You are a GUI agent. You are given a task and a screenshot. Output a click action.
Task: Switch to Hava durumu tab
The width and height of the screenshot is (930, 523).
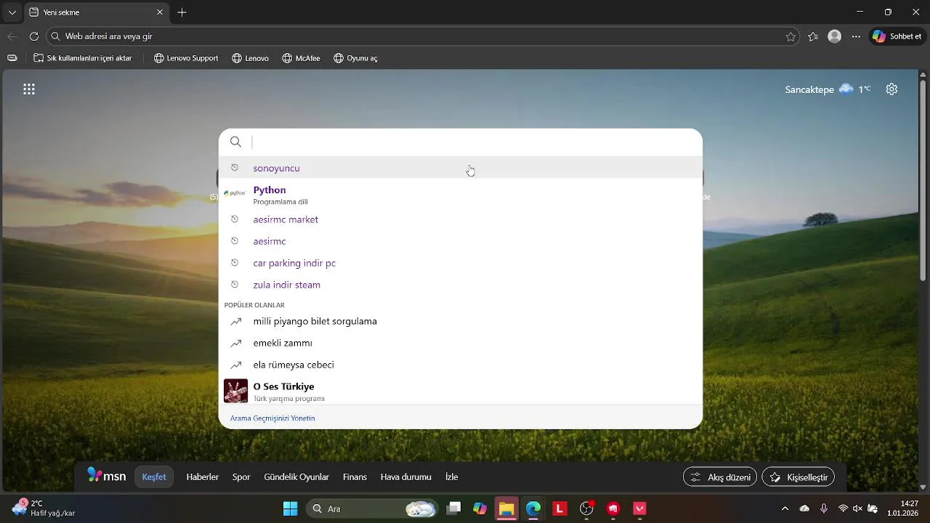[x=406, y=477]
